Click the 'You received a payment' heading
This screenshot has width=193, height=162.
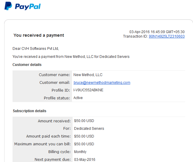click(x=39, y=35)
